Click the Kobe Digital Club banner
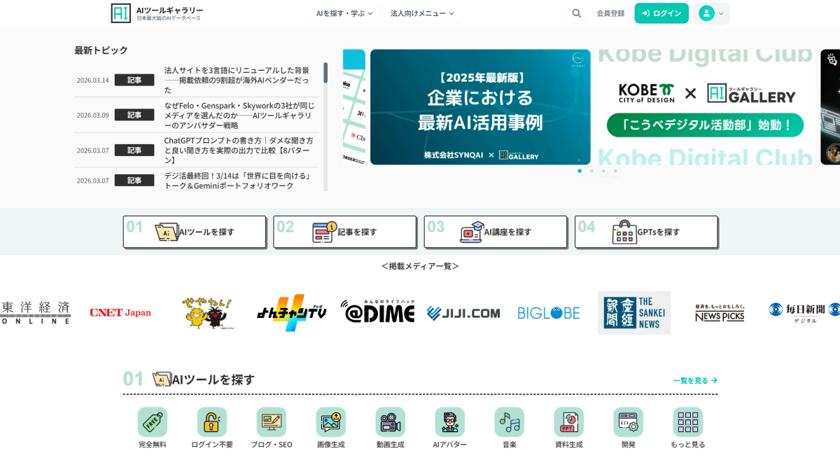Image resolution: width=840 pixels, height=460 pixels. [x=706, y=107]
